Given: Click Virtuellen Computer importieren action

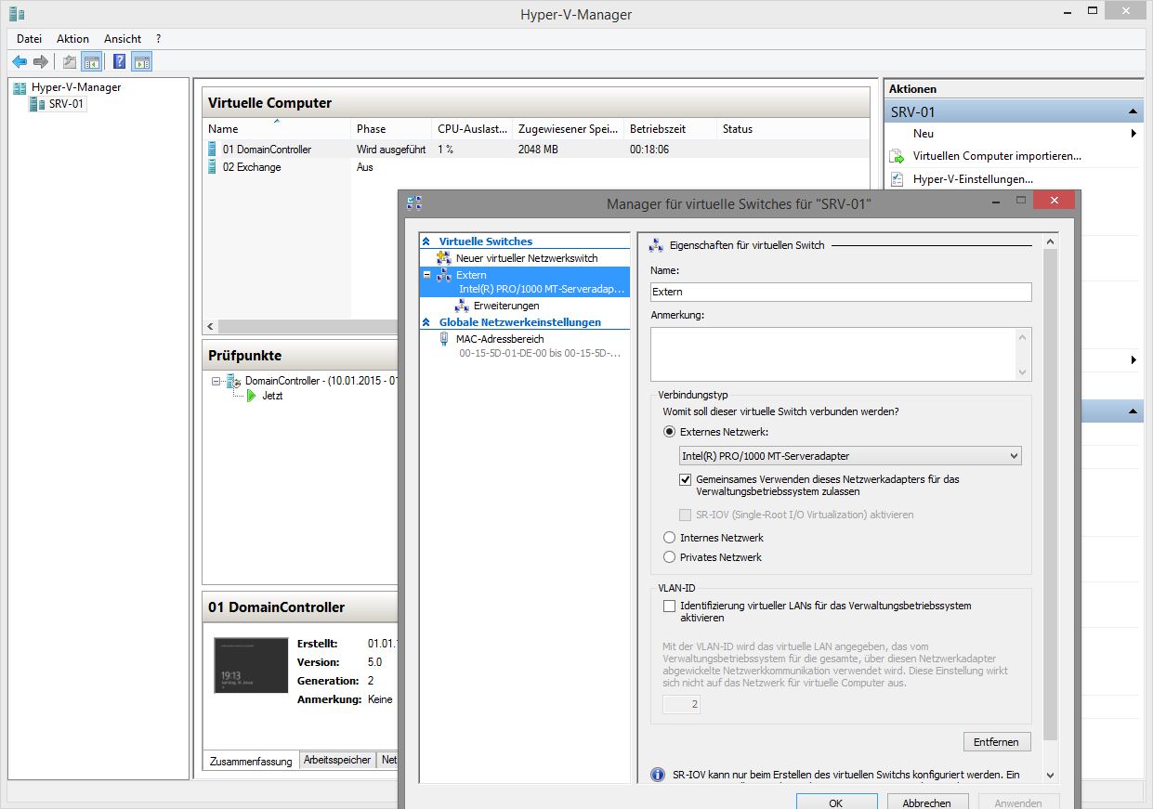Looking at the screenshot, I should pyautogui.click(x=997, y=156).
